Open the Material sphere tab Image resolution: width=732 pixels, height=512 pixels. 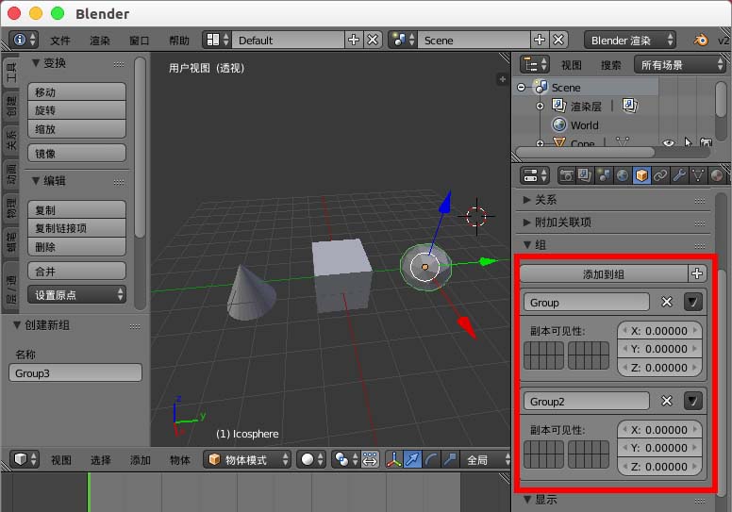coord(717,176)
